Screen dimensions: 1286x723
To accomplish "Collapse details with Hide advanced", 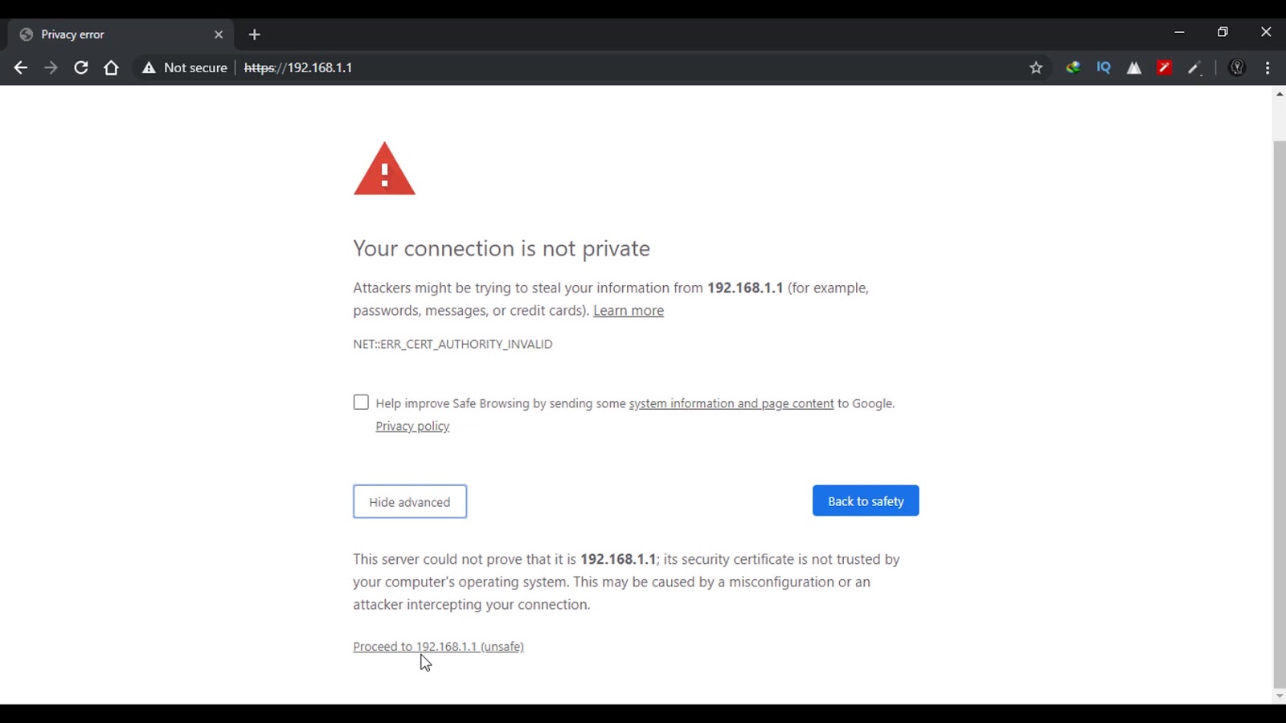I will point(410,502).
